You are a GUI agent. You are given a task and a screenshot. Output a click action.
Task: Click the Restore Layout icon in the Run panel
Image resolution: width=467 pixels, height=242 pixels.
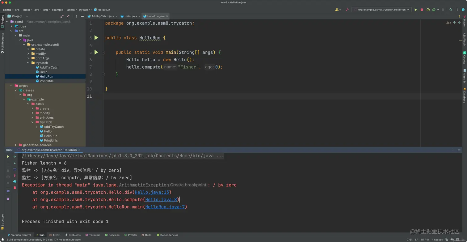[8, 191]
